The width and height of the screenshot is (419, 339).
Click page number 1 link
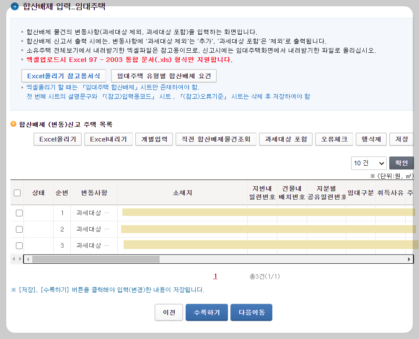coord(215,276)
